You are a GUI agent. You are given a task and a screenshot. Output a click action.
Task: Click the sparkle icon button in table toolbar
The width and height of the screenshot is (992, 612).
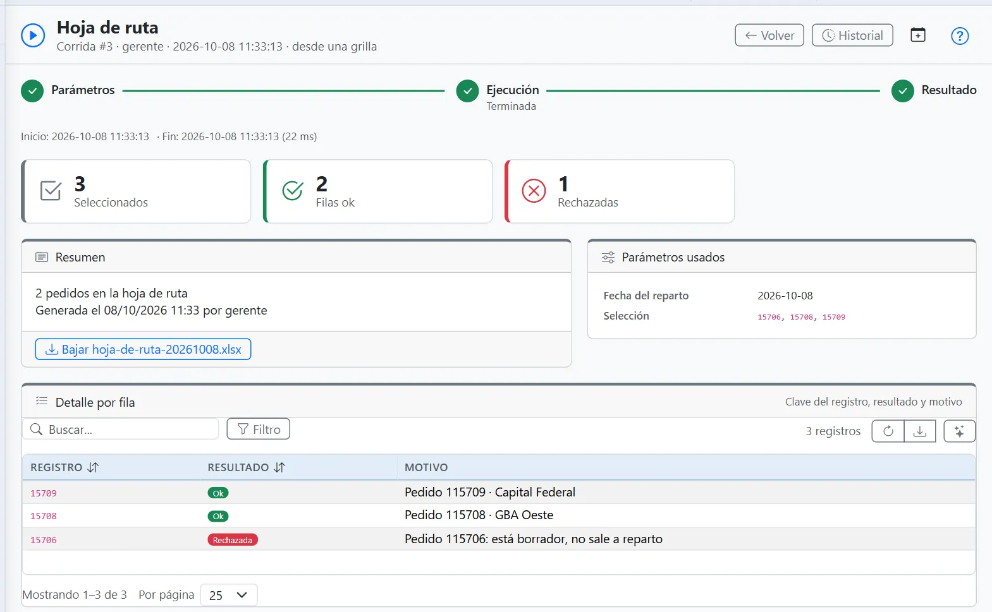pyautogui.click(x=960, y=431)
